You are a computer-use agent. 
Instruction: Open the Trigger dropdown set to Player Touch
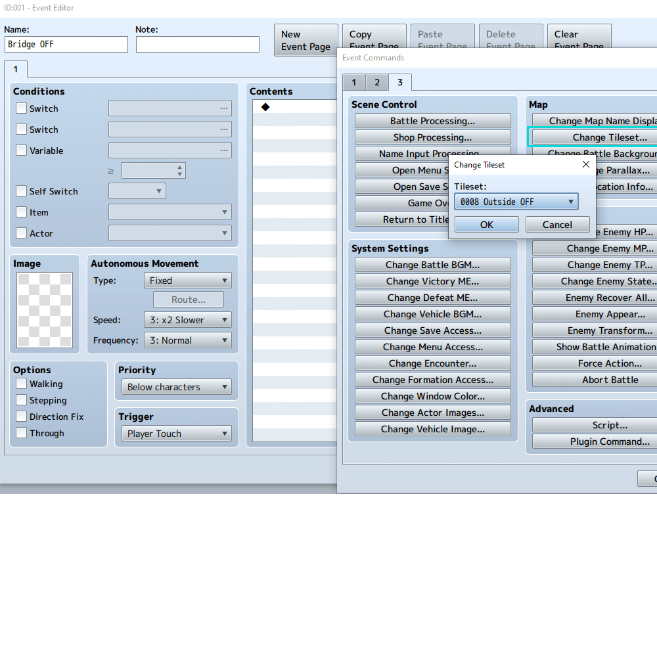(x=176, y=433)
